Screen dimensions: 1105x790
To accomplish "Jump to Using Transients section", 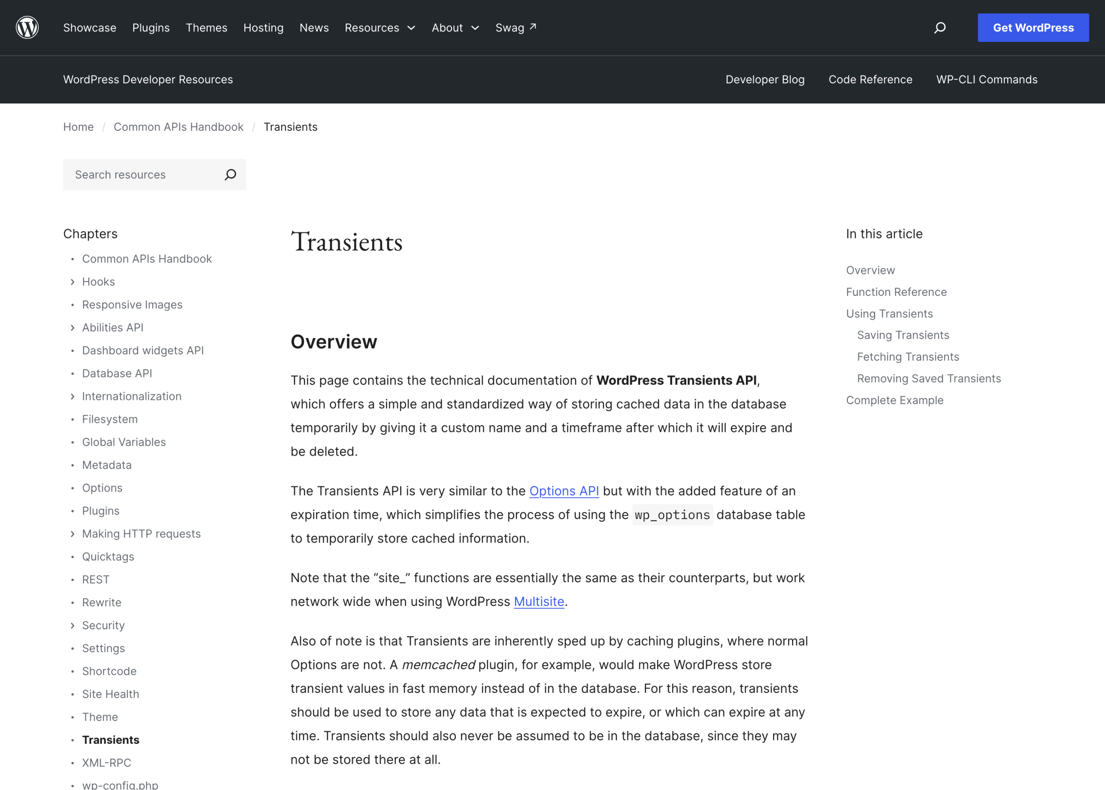I will pyautogui.click(x=889, y=314).
